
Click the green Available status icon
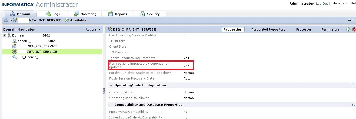pyautogui.click(x=67, y=20)
